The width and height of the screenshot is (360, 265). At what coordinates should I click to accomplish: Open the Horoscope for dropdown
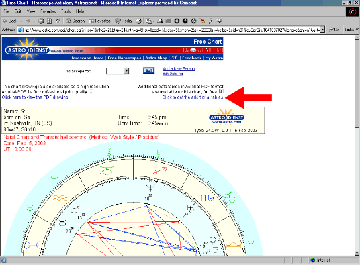(118, 71)
